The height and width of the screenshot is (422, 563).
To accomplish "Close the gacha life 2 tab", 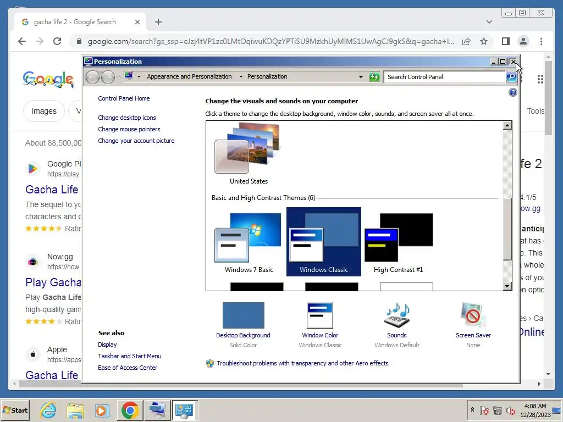I will (x=137, y=22).
